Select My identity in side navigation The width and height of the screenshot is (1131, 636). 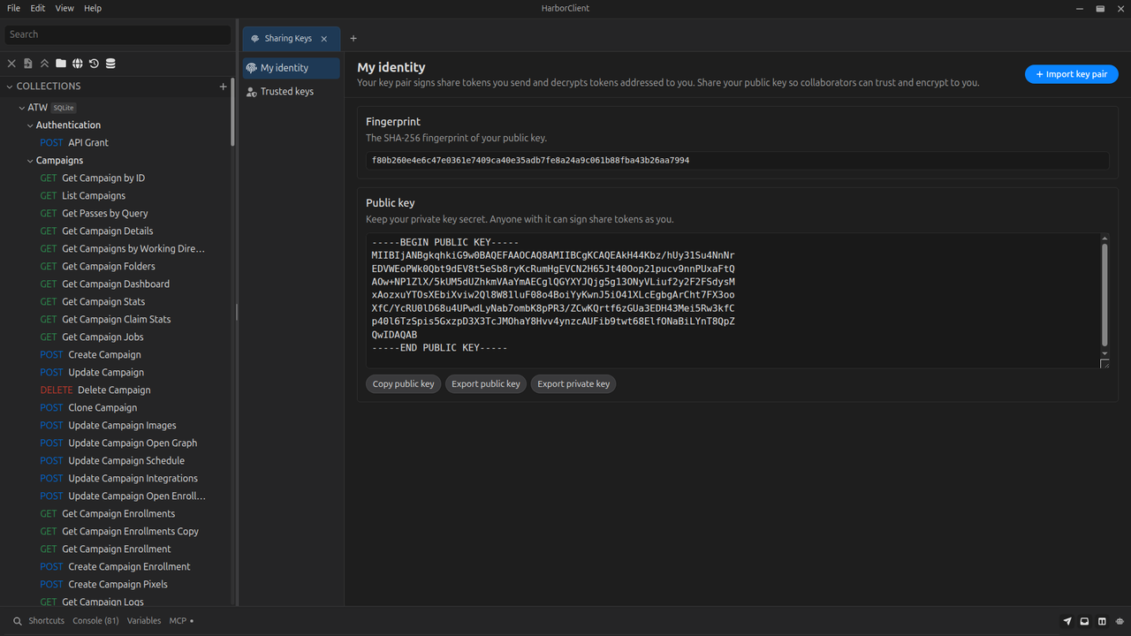coord(292,68)
